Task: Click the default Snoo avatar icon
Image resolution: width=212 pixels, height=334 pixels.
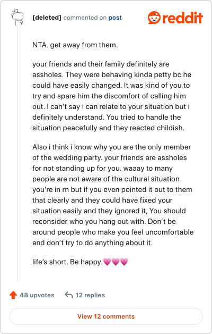Action: click(x=17, y=18)
